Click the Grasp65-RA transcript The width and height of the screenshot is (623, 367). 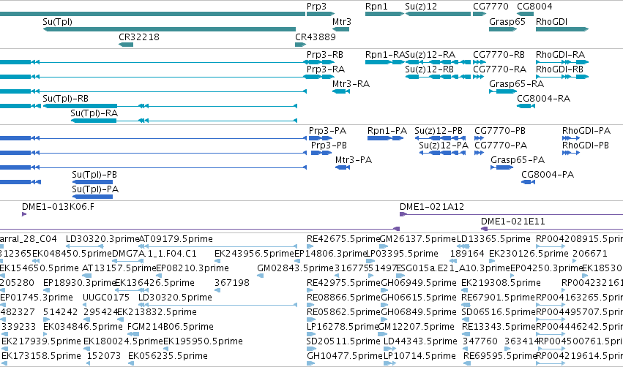pyautogui.click(x=503, y=91)
